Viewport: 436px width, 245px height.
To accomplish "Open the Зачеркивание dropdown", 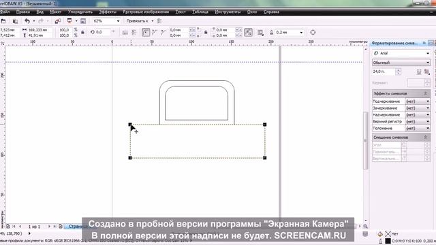I will pos(418,108).
